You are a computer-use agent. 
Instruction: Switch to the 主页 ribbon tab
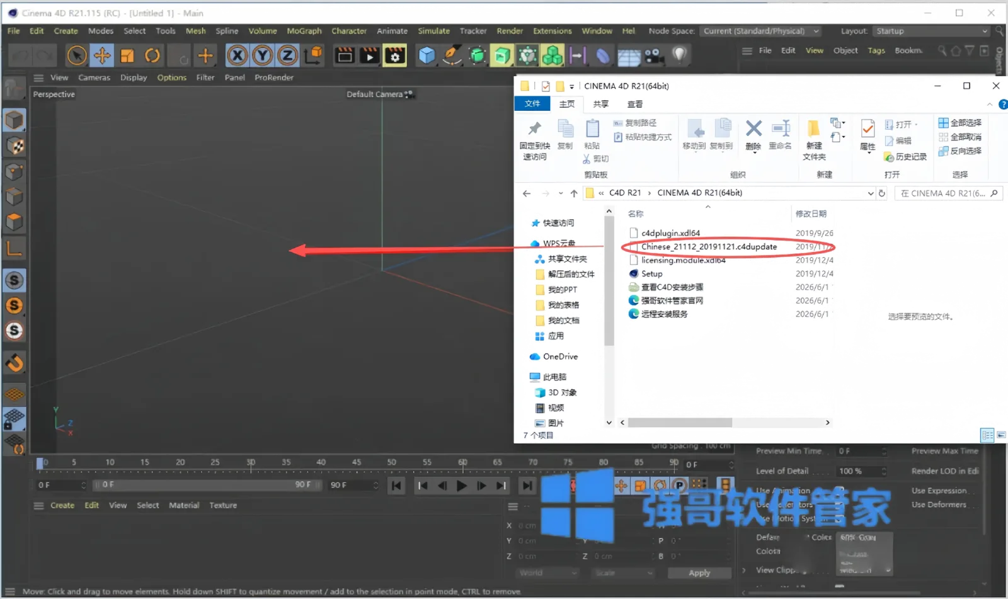click(567, 104)
